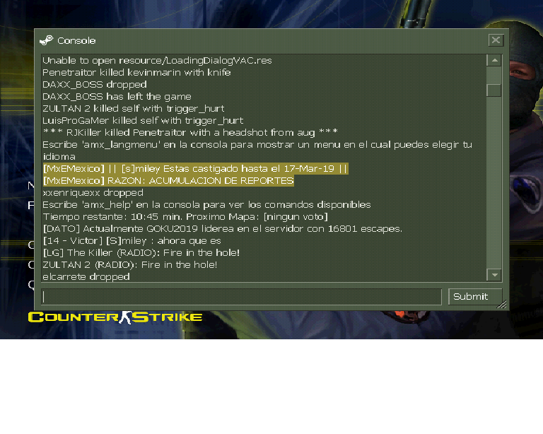Image resolution: width=543 pixels, height=434 pixels.
Task: Click the empty scrollbar track below the thumb
Action: point(494,183)
